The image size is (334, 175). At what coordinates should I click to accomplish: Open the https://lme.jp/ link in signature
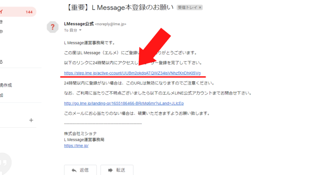tap(76, 146)
